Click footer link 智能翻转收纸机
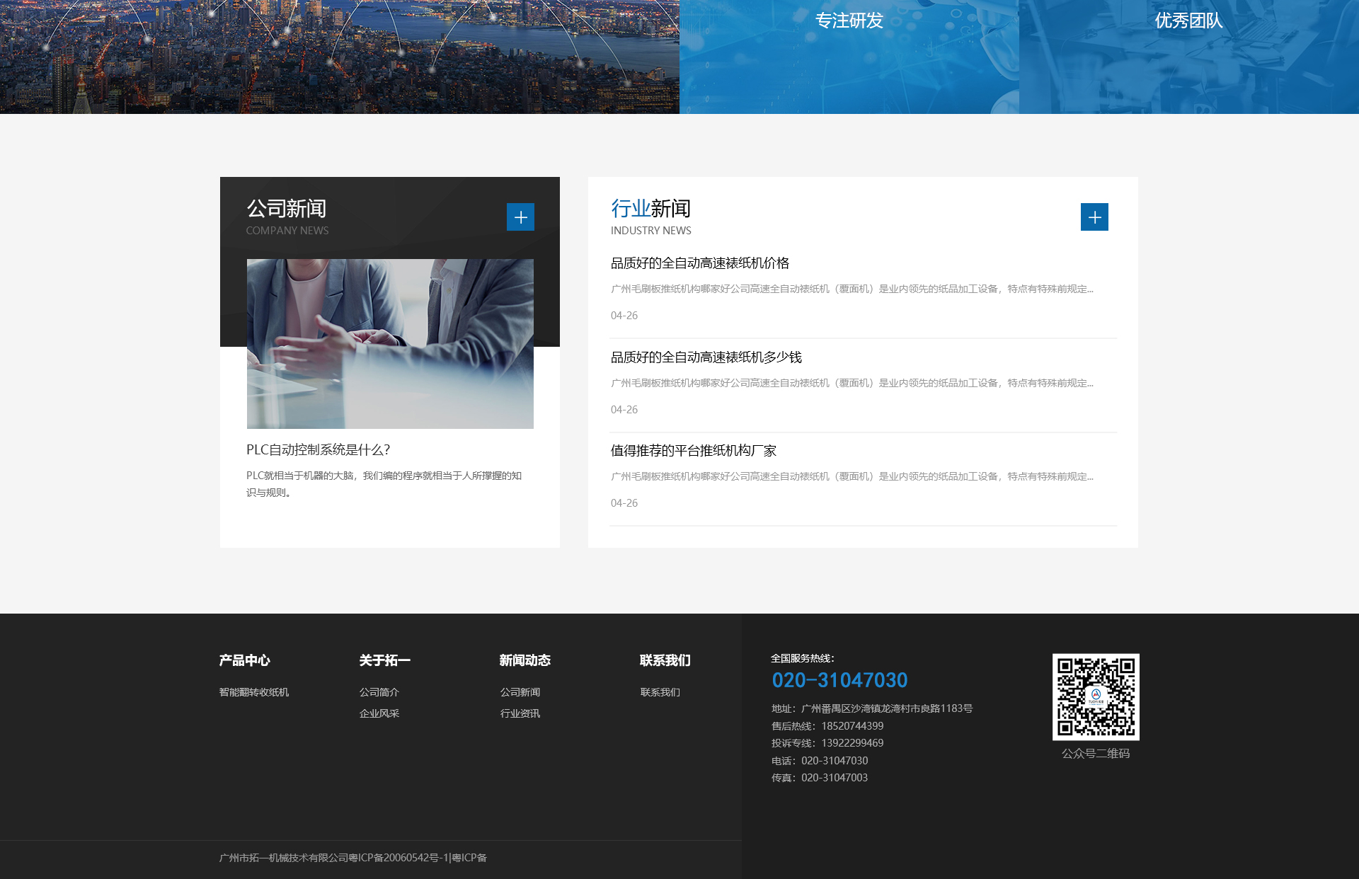Screen dimensions: 1359x879 (x=253, y=692)
